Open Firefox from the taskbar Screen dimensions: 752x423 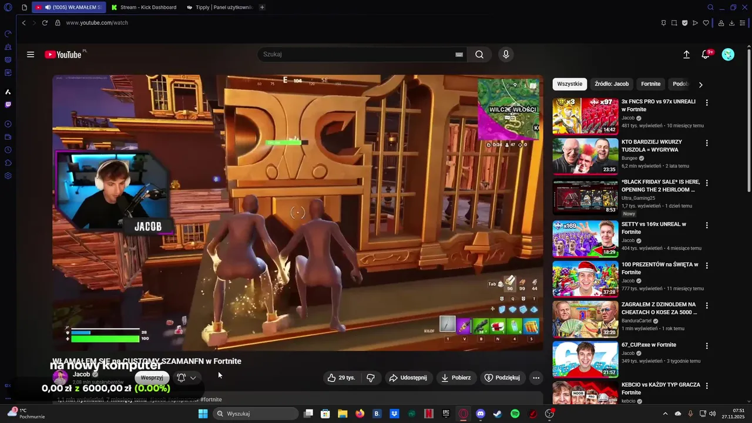tap(360, 414)
